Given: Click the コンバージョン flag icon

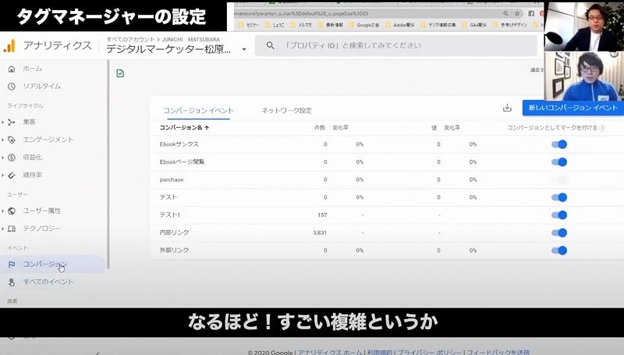Looking at the screenshot, I should point(12,264).
